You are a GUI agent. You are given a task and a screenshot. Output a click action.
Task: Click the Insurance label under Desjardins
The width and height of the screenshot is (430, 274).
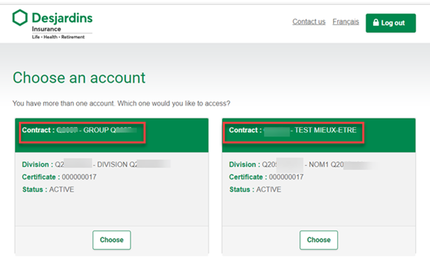[46, 29]
